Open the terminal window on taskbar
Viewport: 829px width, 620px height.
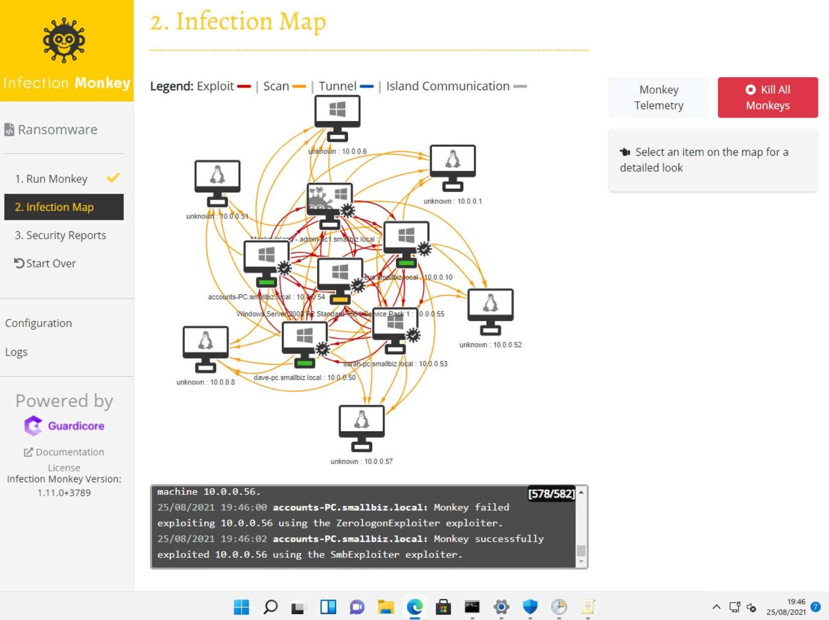(472, 607)
